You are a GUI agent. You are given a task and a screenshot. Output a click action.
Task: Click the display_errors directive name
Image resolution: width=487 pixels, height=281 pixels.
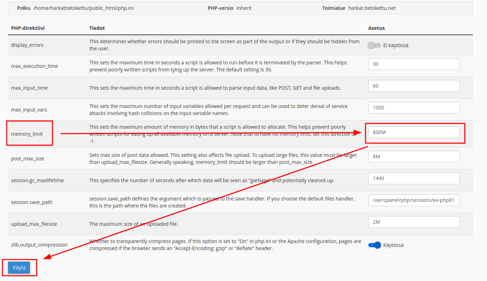[x=27, y=45]
